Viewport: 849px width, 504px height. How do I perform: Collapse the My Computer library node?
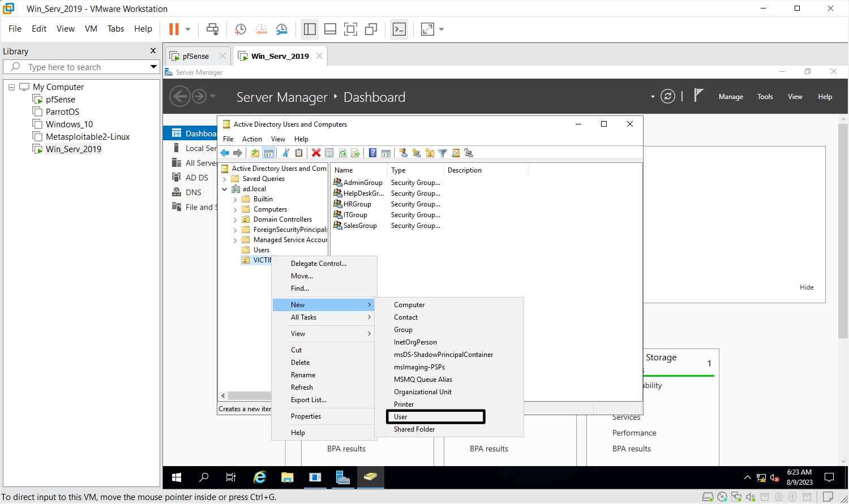[x=11, y=87]
